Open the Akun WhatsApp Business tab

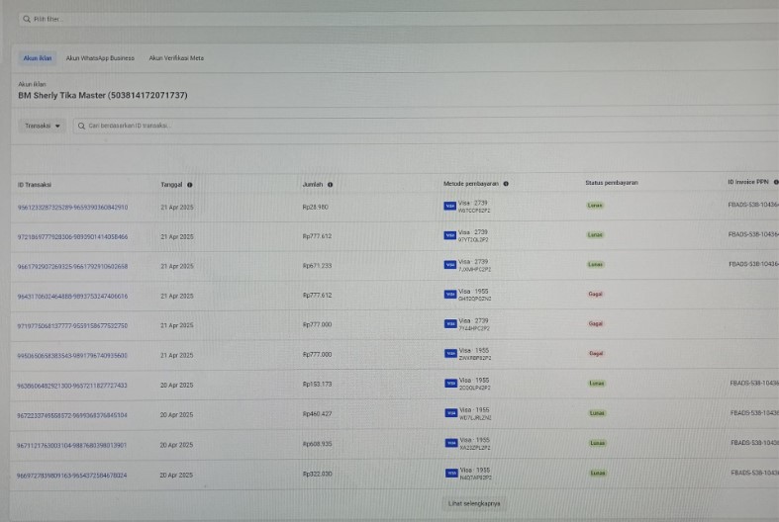[100, 58]
